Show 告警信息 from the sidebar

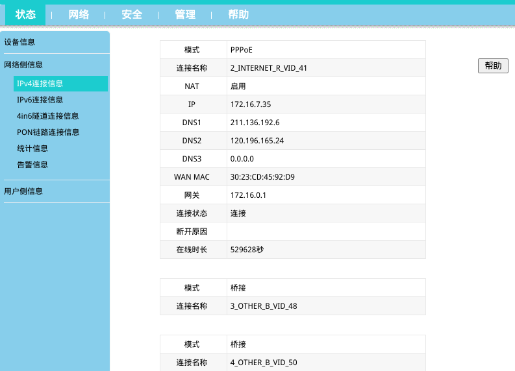[x=32, y=165]
